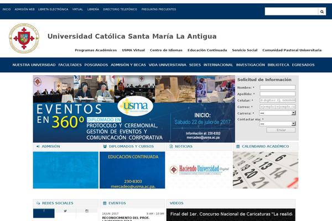332x221 pixels.
Task: Click the caricaturas video player
Action: 231,215
